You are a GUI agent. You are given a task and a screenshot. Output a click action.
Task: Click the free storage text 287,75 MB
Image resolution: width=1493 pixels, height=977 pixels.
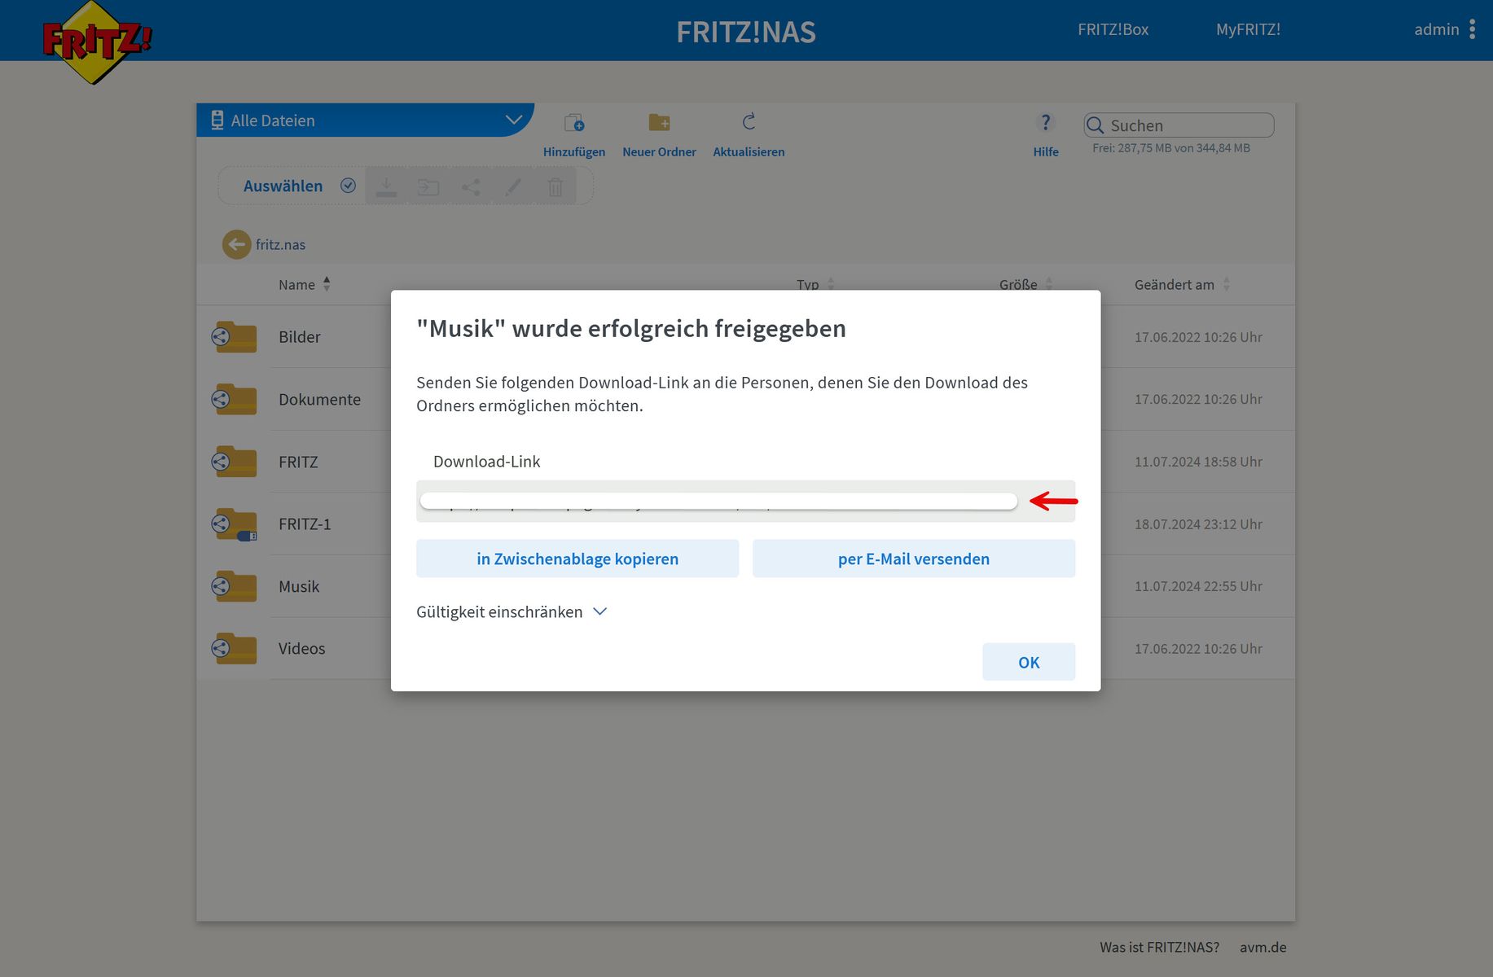[1171, 148]
